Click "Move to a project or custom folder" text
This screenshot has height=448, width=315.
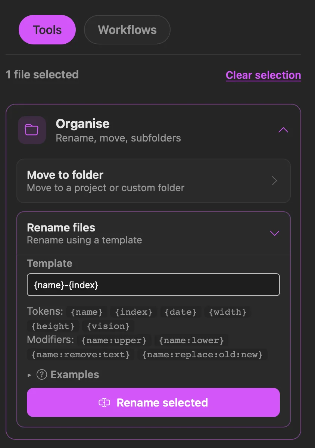tap(106, 188)
